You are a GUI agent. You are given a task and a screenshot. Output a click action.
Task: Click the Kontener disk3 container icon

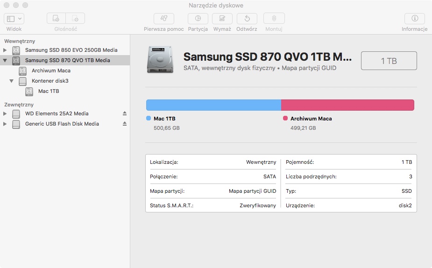22,81
